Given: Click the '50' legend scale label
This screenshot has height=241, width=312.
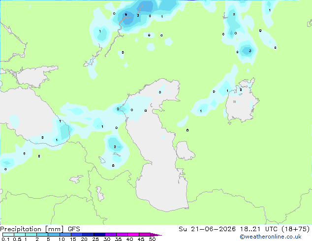Looking at the screenshot, I should (x=153, y=239).
